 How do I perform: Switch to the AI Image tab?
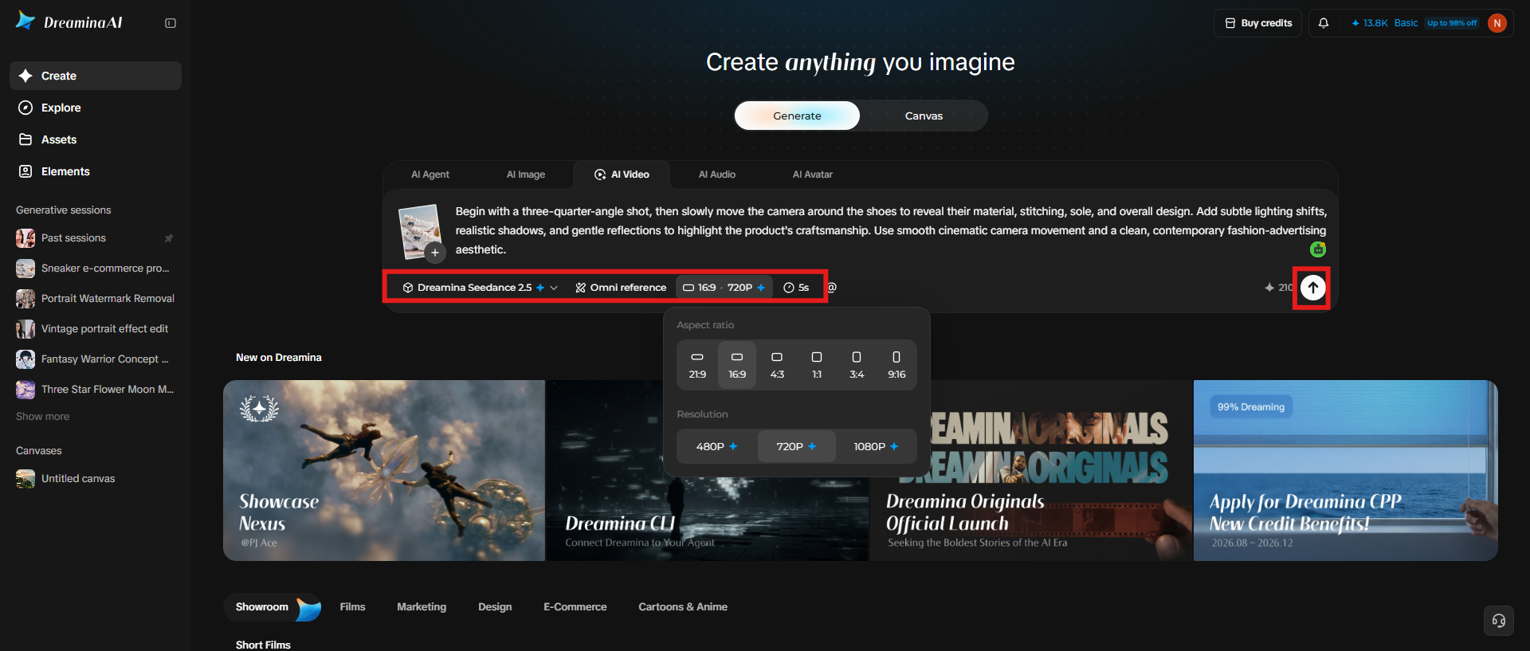tap(526, 175)
